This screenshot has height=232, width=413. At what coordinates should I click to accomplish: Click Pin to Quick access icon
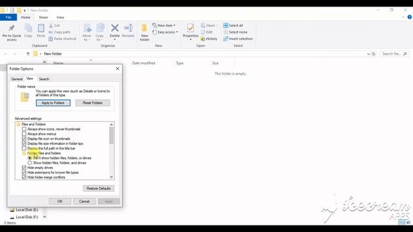coord(12,28)
